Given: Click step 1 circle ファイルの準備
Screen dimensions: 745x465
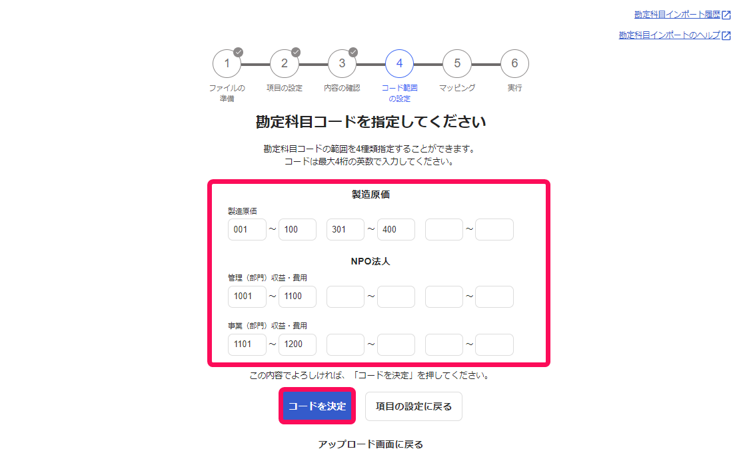Looking at the screenshot, I should (x=227, y=64).
